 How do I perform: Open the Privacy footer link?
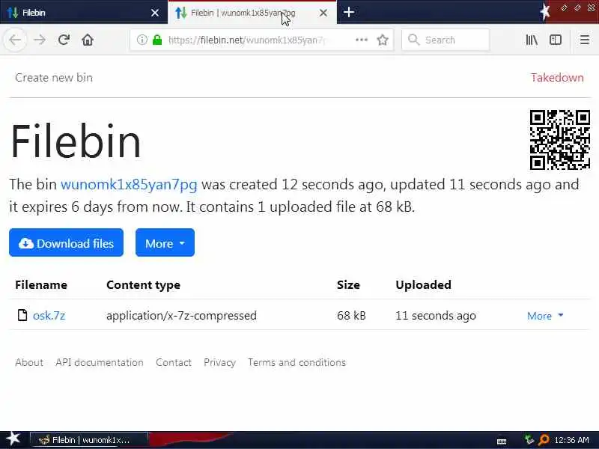point(219,362)
